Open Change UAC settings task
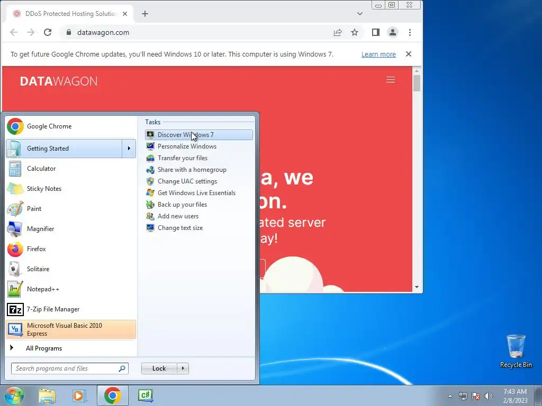 199,181
